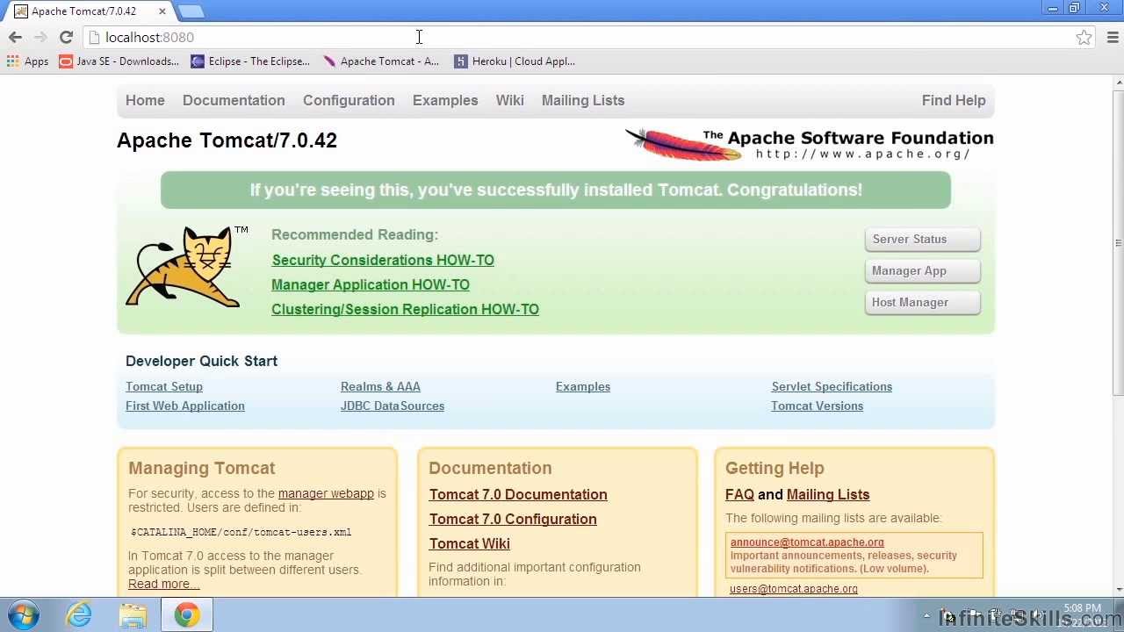Open Servlet Specifications link

point(832,386)
